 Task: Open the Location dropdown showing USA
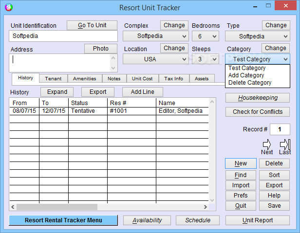(x=155, y=59)
